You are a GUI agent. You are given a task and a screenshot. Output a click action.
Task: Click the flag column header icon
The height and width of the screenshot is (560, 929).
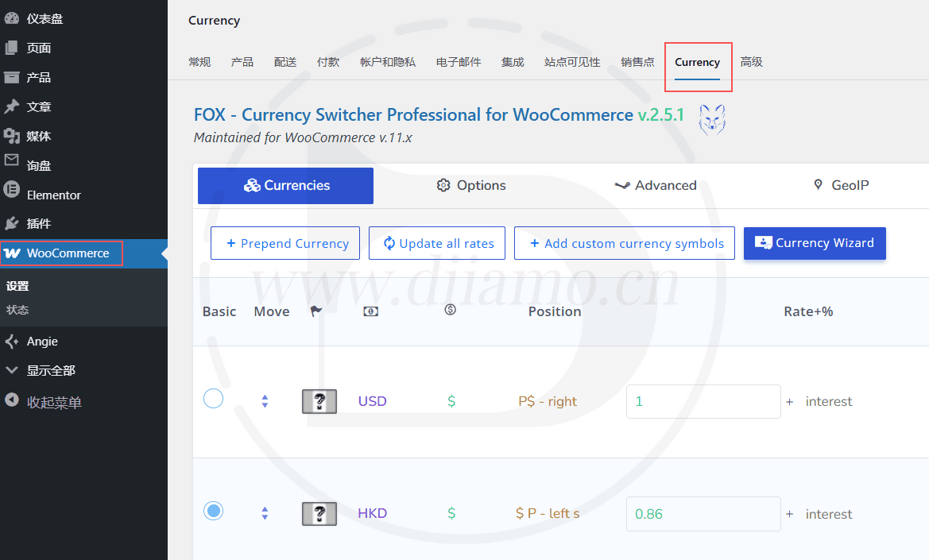(x=316, y=311)
